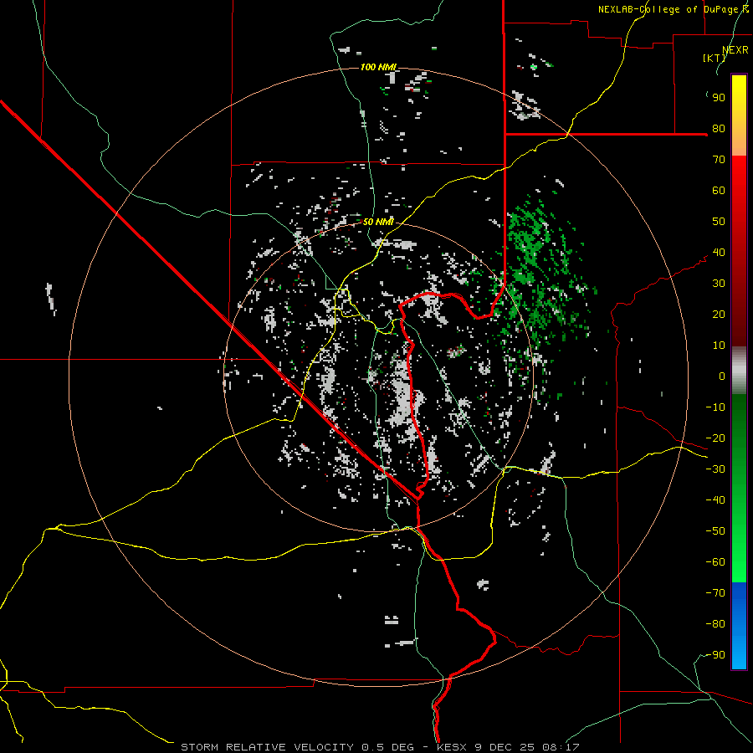Click the Storm Relative Velocity caption at bottom
Image resolution: width=753 pixels, height=753 pixels.
[380, 747]
